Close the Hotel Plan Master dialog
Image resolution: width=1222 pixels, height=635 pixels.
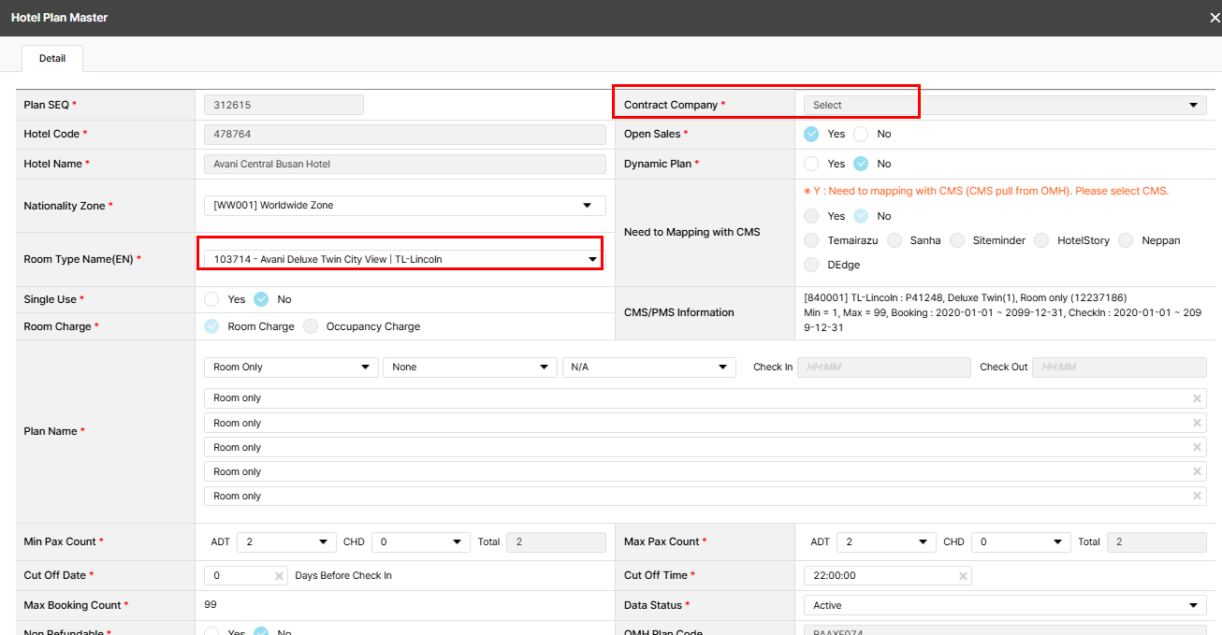tap(1215, 17)
